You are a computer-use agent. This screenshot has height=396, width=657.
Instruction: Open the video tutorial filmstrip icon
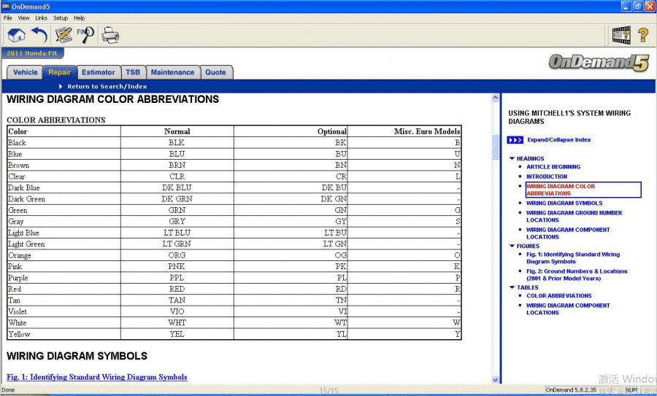pyautogui.click(x=621, y=35)
